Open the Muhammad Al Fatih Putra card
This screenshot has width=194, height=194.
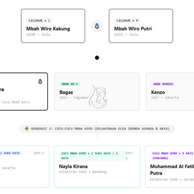pyautogui.click(x=170, y=166)
